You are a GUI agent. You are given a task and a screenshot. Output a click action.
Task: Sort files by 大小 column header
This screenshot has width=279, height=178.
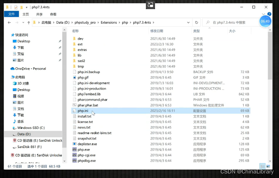[x=232, y=31]
